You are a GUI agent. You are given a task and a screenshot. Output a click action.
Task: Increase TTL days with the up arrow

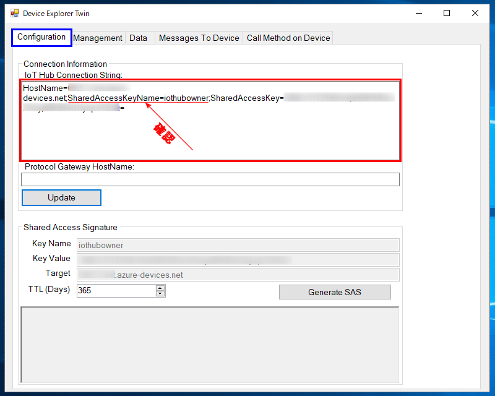pos(160,288)
